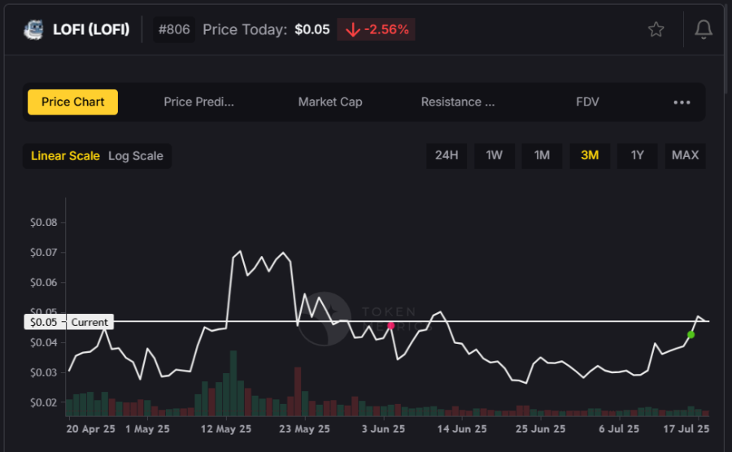The height and width of the screenshot is (452, 732).
Task: Open the Price Prediction tab
Action: (x=198, y=102)
